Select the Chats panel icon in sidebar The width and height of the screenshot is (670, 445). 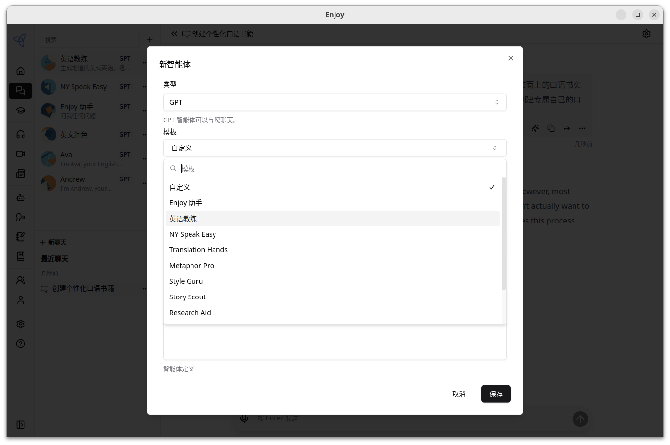coord(21,90)
